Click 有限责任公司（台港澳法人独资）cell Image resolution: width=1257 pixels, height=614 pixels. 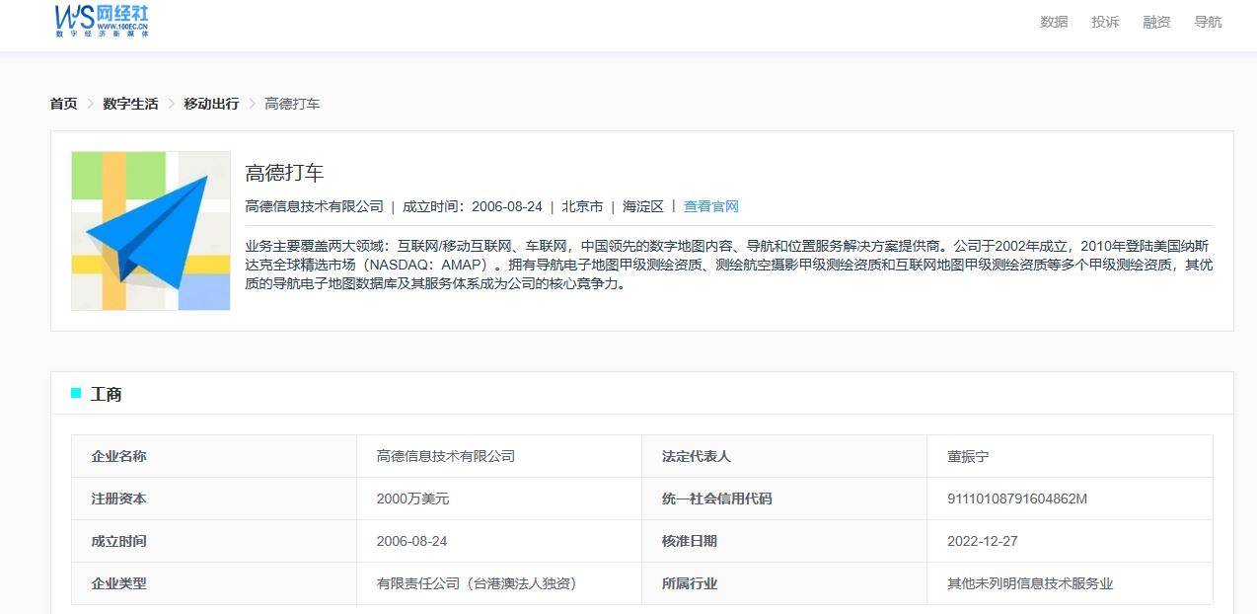(499, 583)
